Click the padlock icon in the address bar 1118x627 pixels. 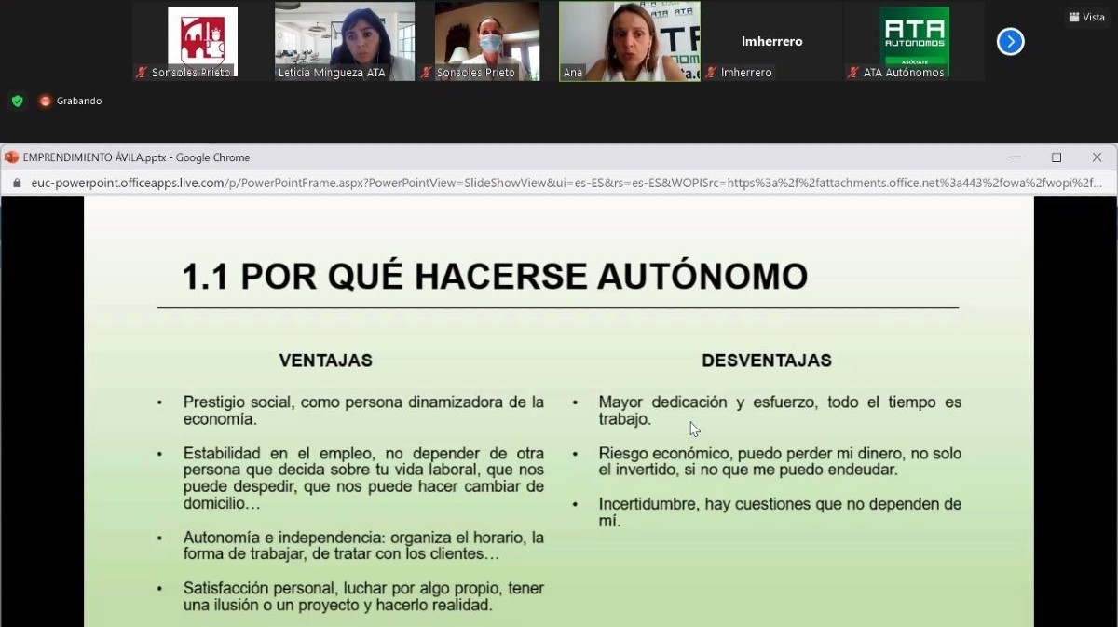click(17, 184)
